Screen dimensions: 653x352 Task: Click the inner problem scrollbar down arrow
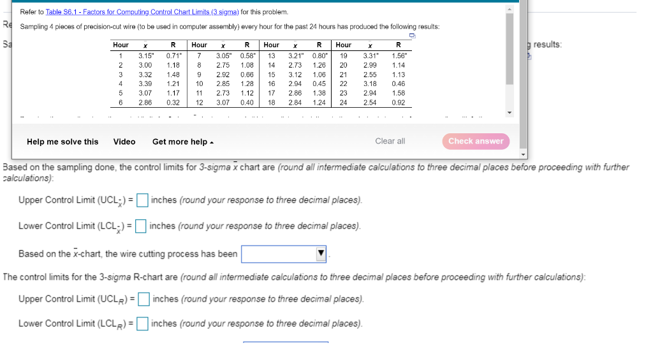coord(510,113)
